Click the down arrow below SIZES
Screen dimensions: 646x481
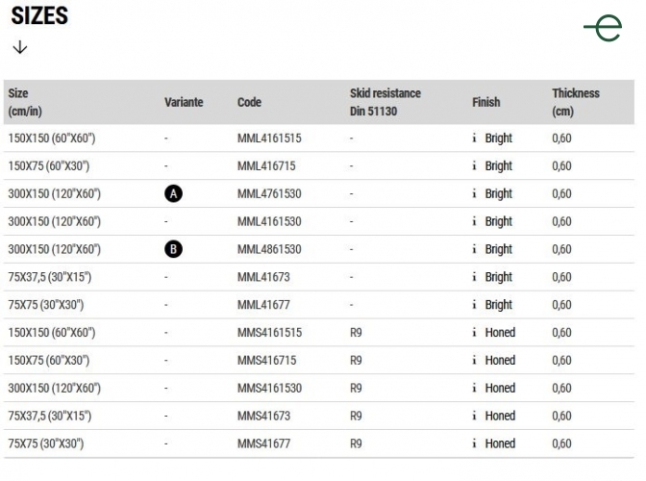(x=20, y=47)
